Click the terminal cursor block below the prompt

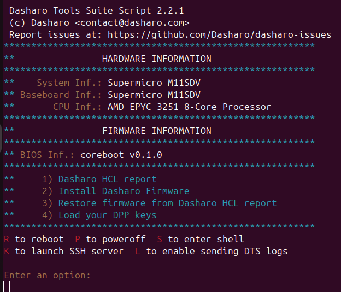point(7,287)
